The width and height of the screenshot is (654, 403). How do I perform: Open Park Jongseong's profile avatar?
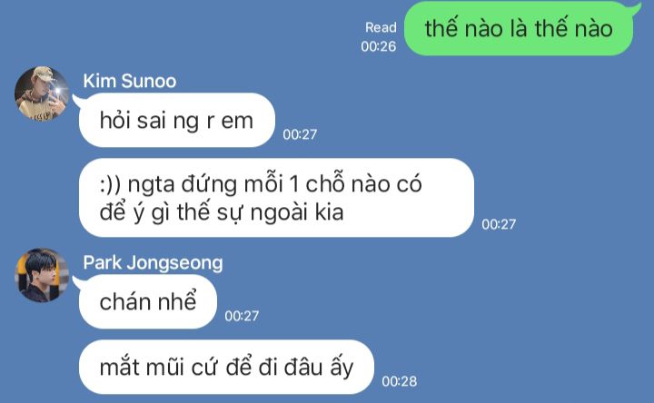pyautogui.click(x=42, y=275)
